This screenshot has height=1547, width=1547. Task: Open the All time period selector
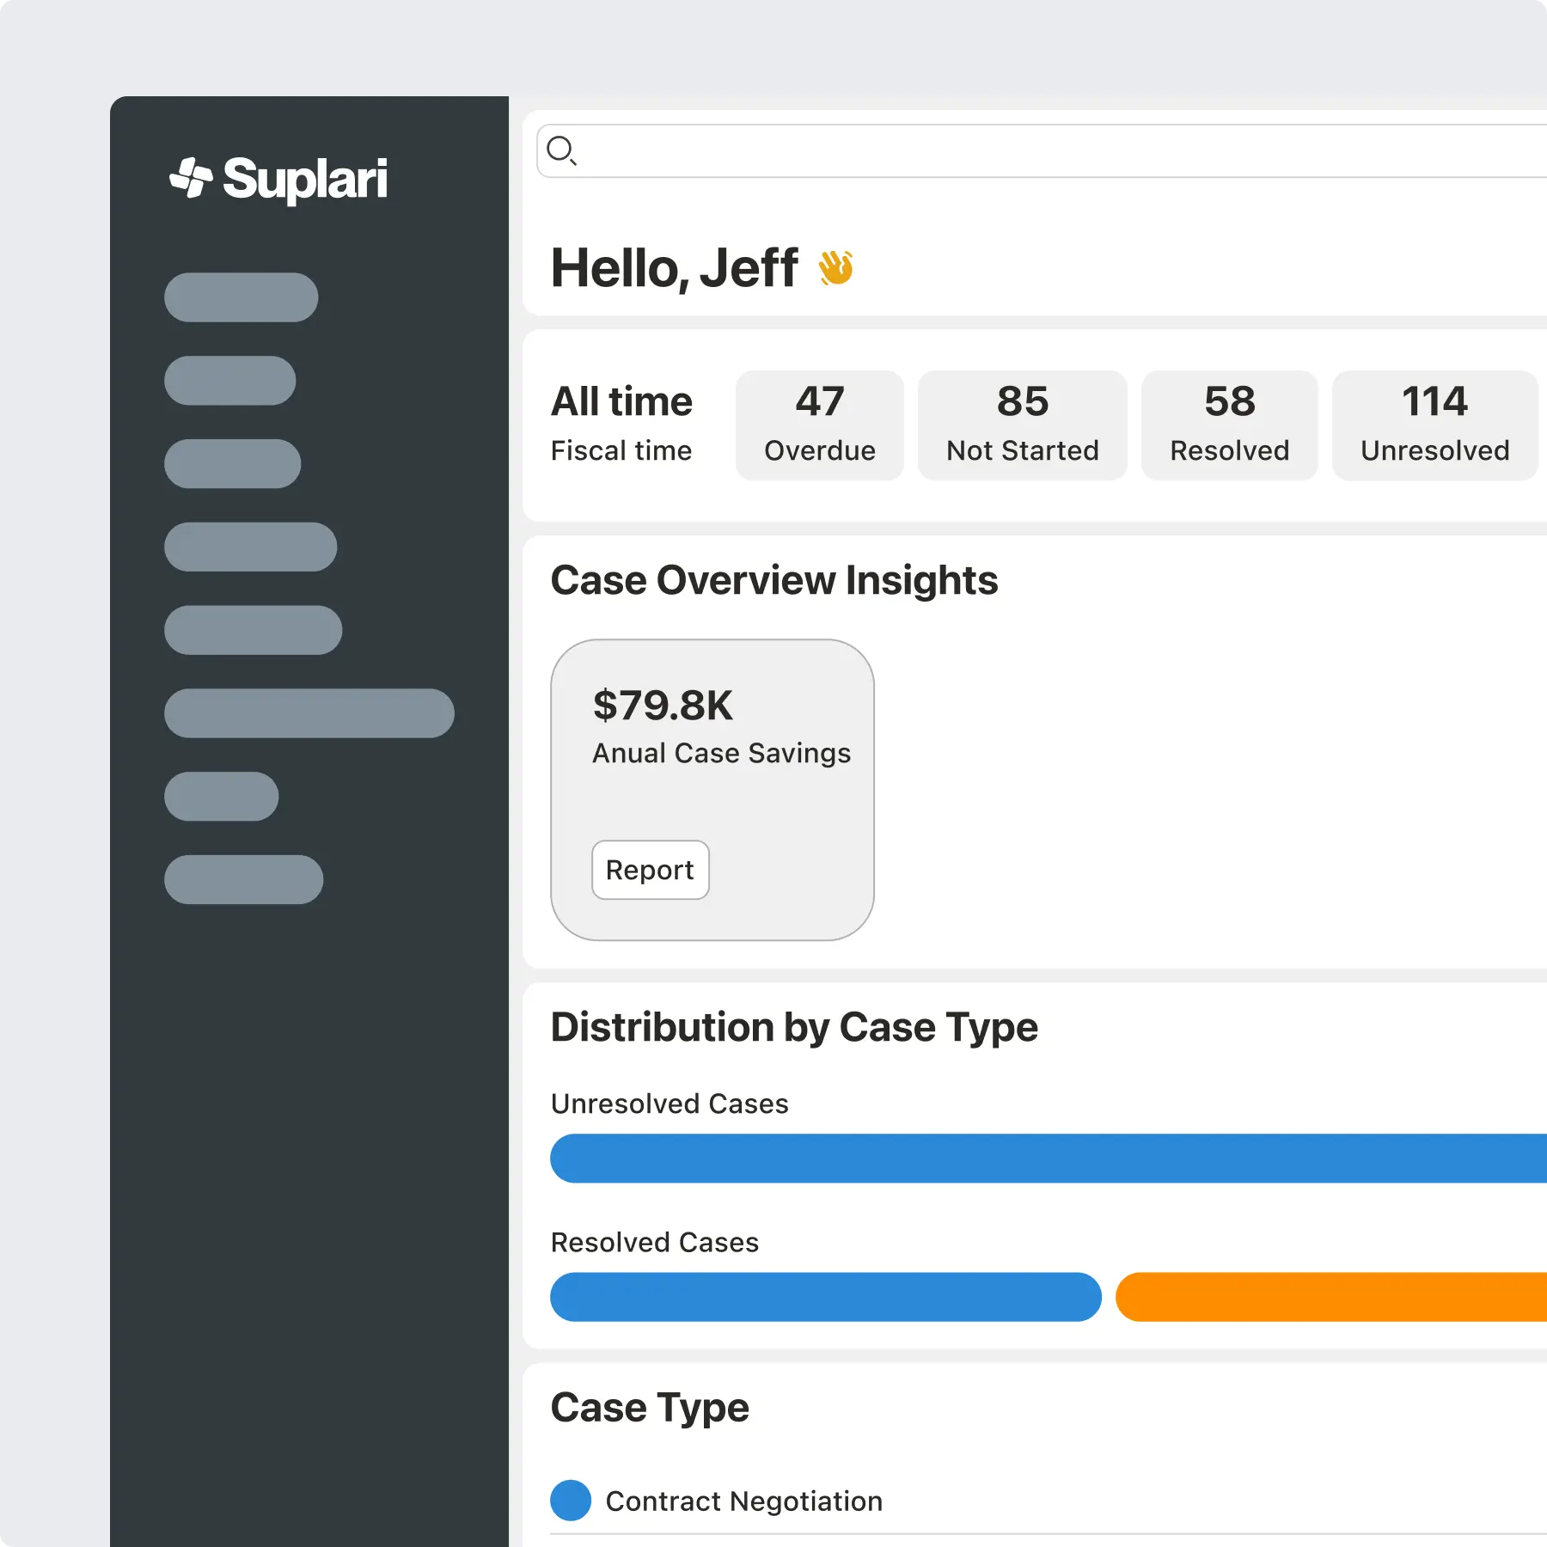[621, 401]
